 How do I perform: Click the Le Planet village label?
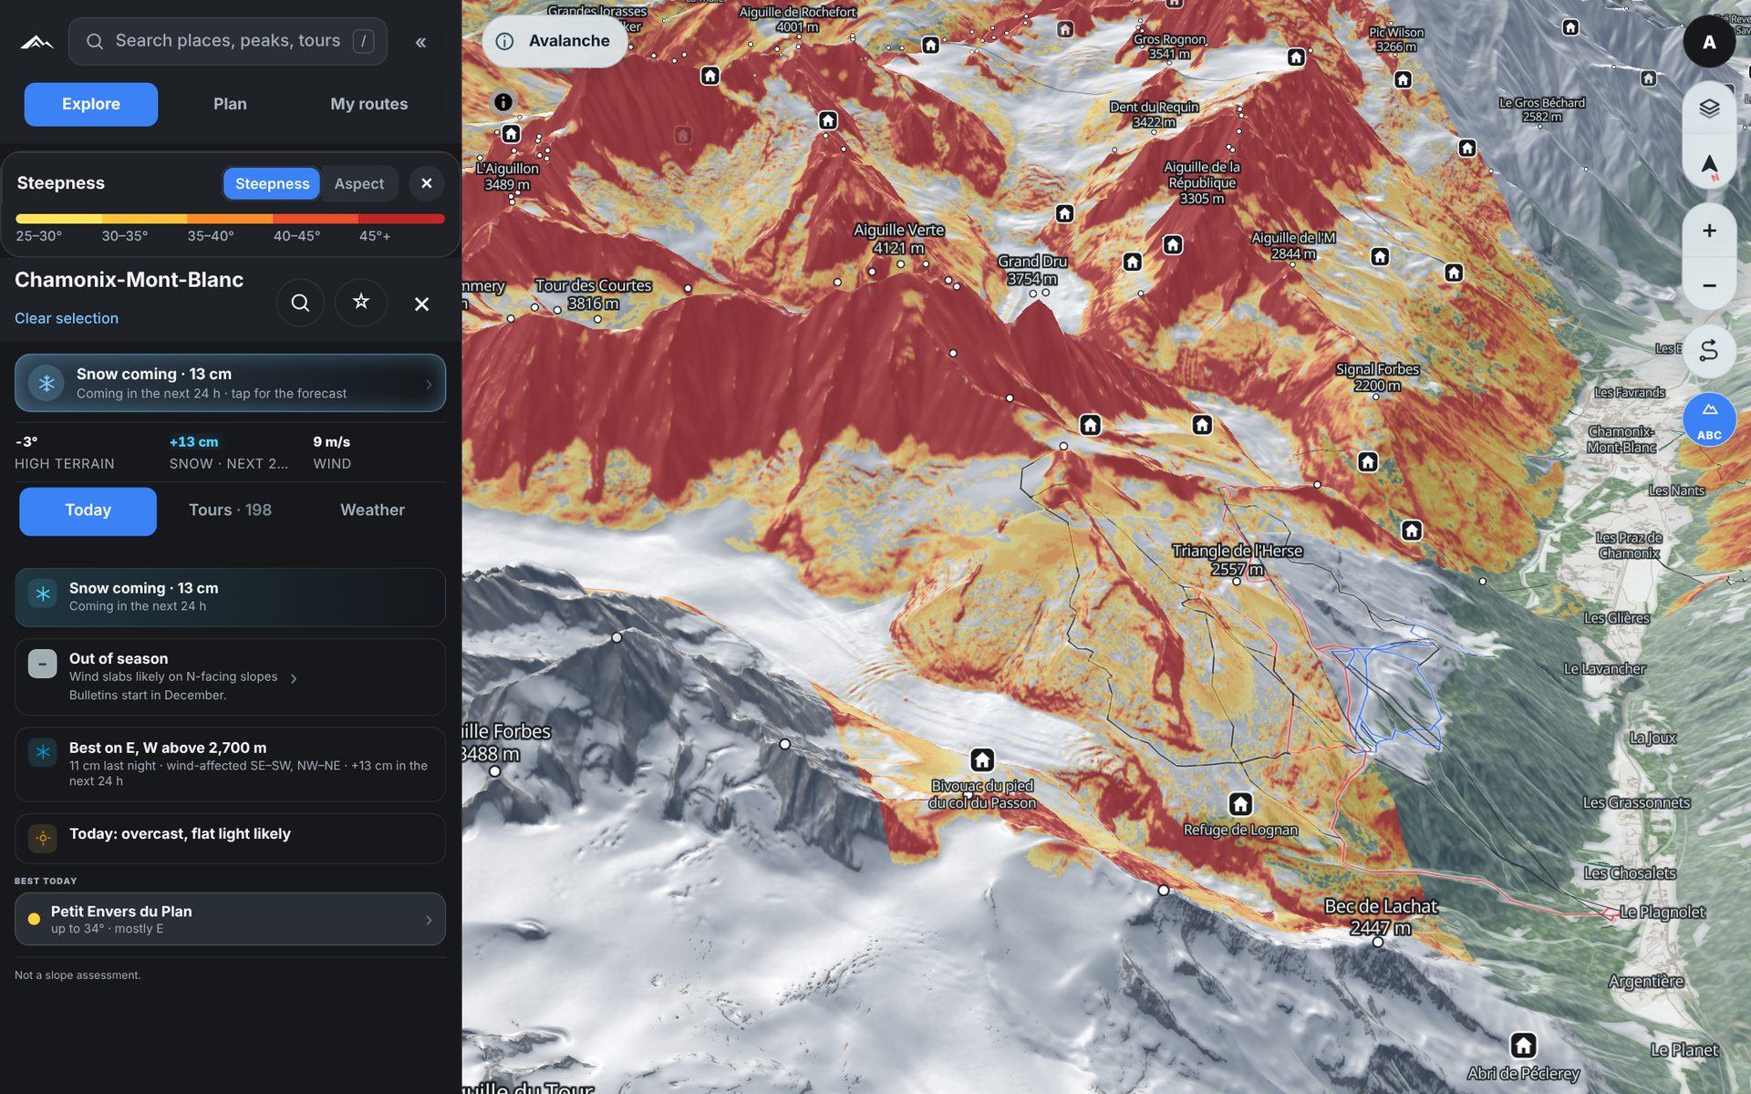1684,1050
